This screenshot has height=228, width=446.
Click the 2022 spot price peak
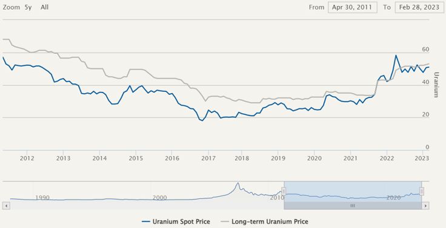point(396,56)
